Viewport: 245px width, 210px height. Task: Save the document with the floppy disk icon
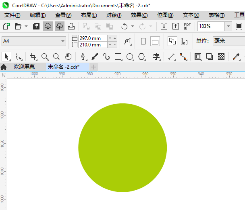(x=36, y=26)
